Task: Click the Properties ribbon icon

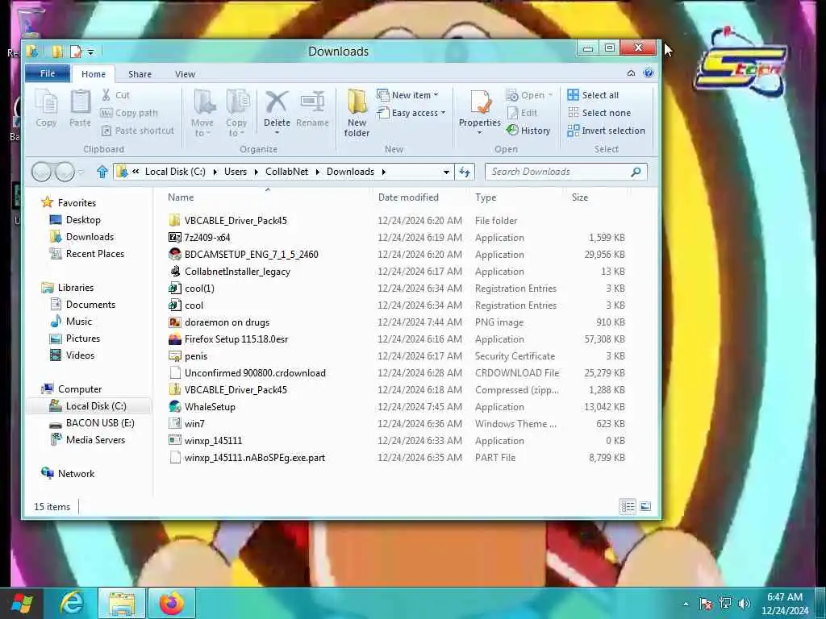Action: [479, 111]
